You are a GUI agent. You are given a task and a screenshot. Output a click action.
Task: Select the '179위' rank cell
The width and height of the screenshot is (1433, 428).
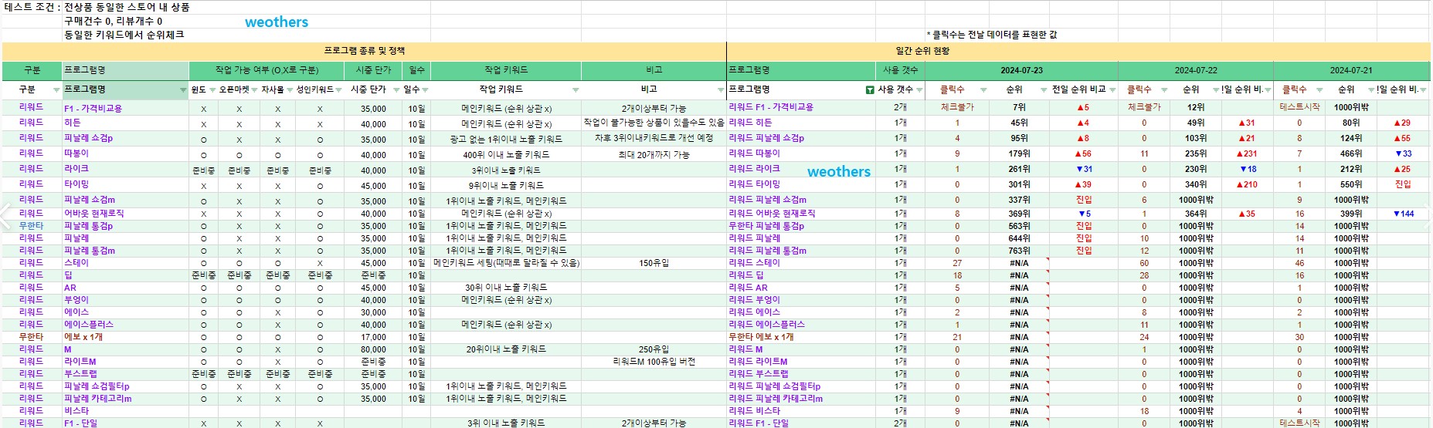1019,153
